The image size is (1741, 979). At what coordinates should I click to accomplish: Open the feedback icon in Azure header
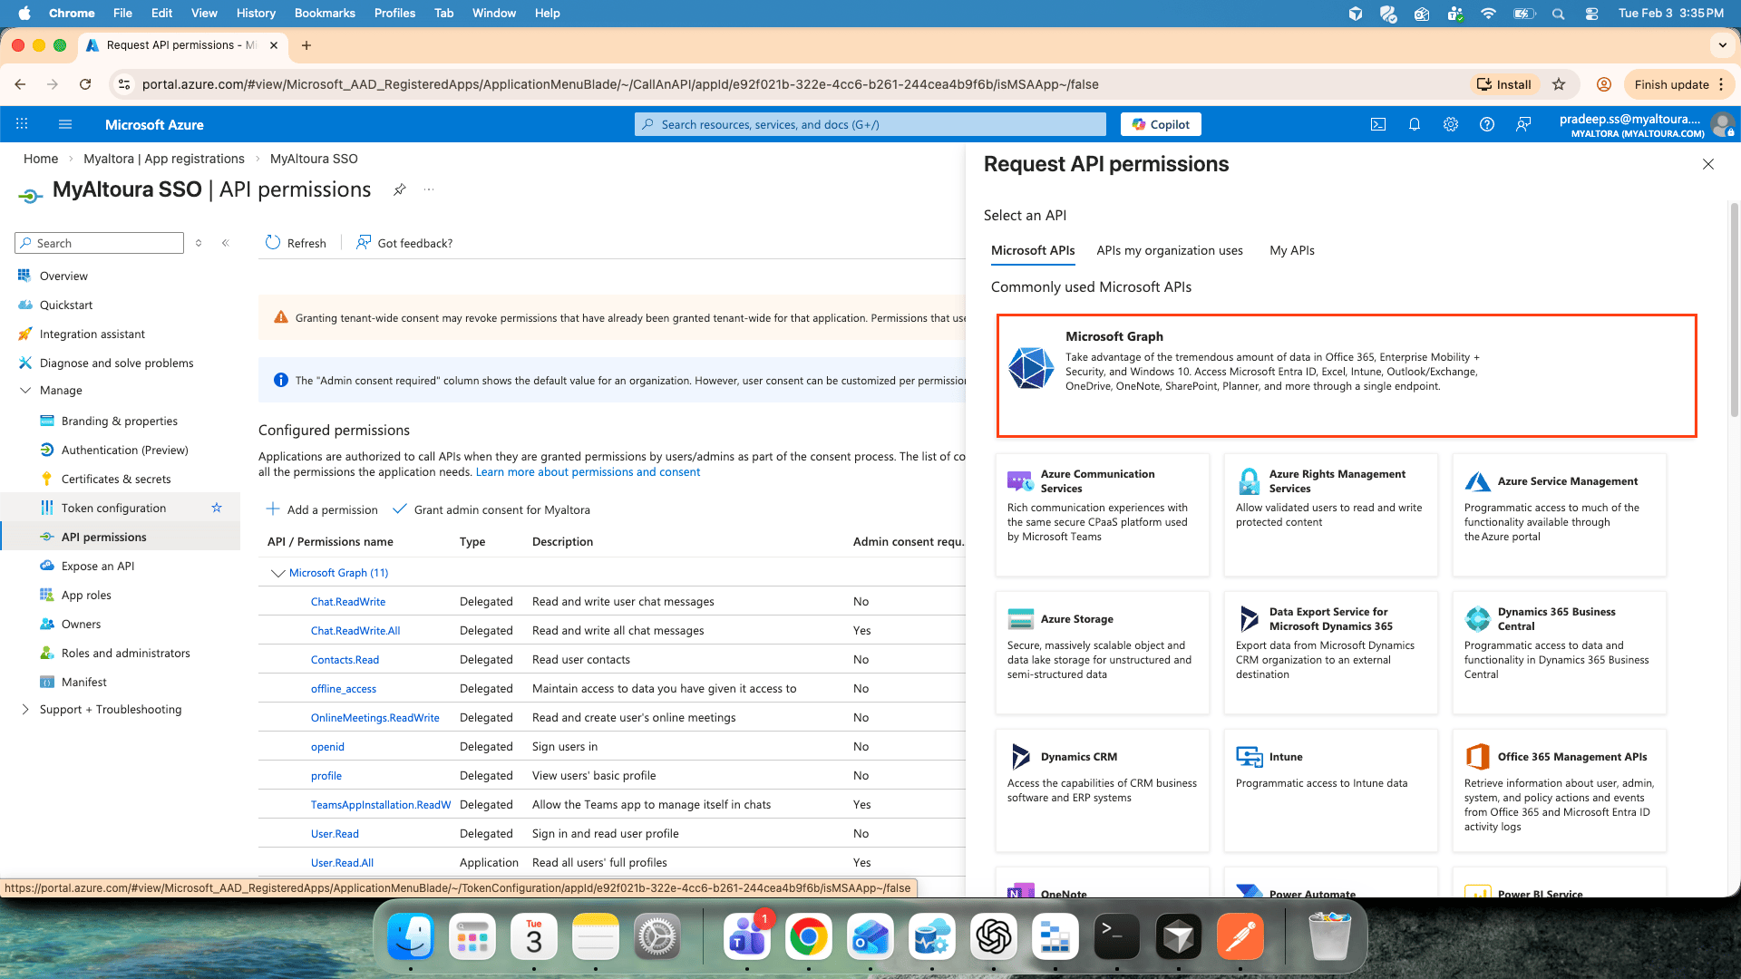pyautogui.click(x=1523, y=124)
